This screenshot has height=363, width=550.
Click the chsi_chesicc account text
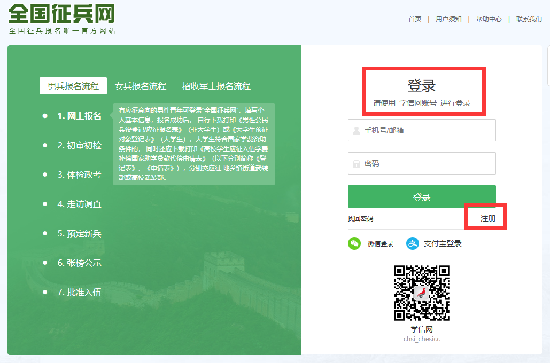[422, 339]
